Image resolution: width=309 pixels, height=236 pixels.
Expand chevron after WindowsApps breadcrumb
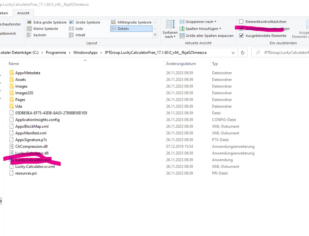(x=101, y=53)
